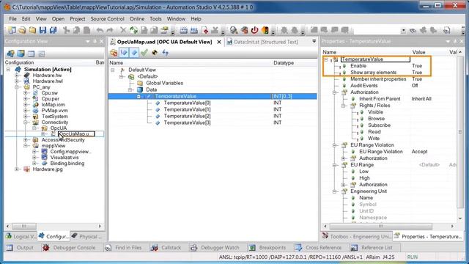Viewport: 469px width, 264px height.
Task: Collapse TemperatureValue array in OPC UA view
Action: click(139, 96)
